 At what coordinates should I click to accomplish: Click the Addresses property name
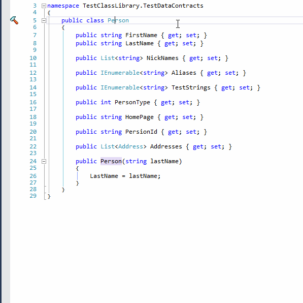[166, 146]
